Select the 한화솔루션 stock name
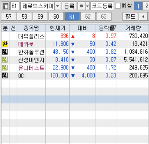149x144 pixels. pyautogui.click(x=31, y=52)
